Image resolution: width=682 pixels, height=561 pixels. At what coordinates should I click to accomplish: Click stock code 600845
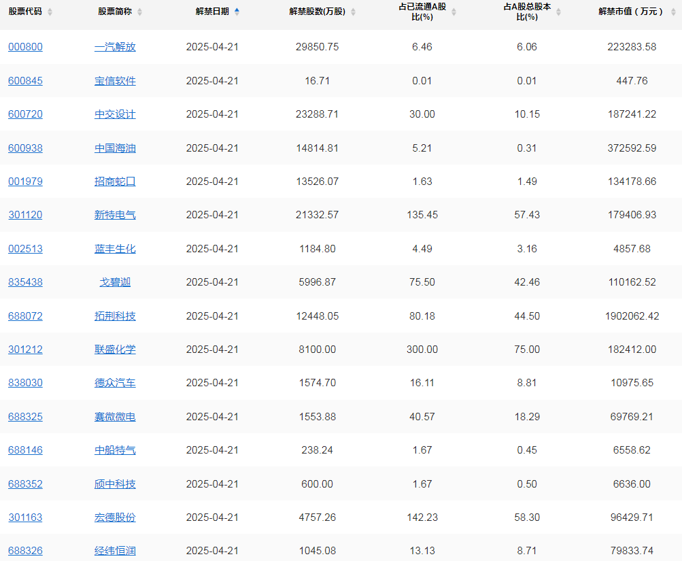pos(25,81)
